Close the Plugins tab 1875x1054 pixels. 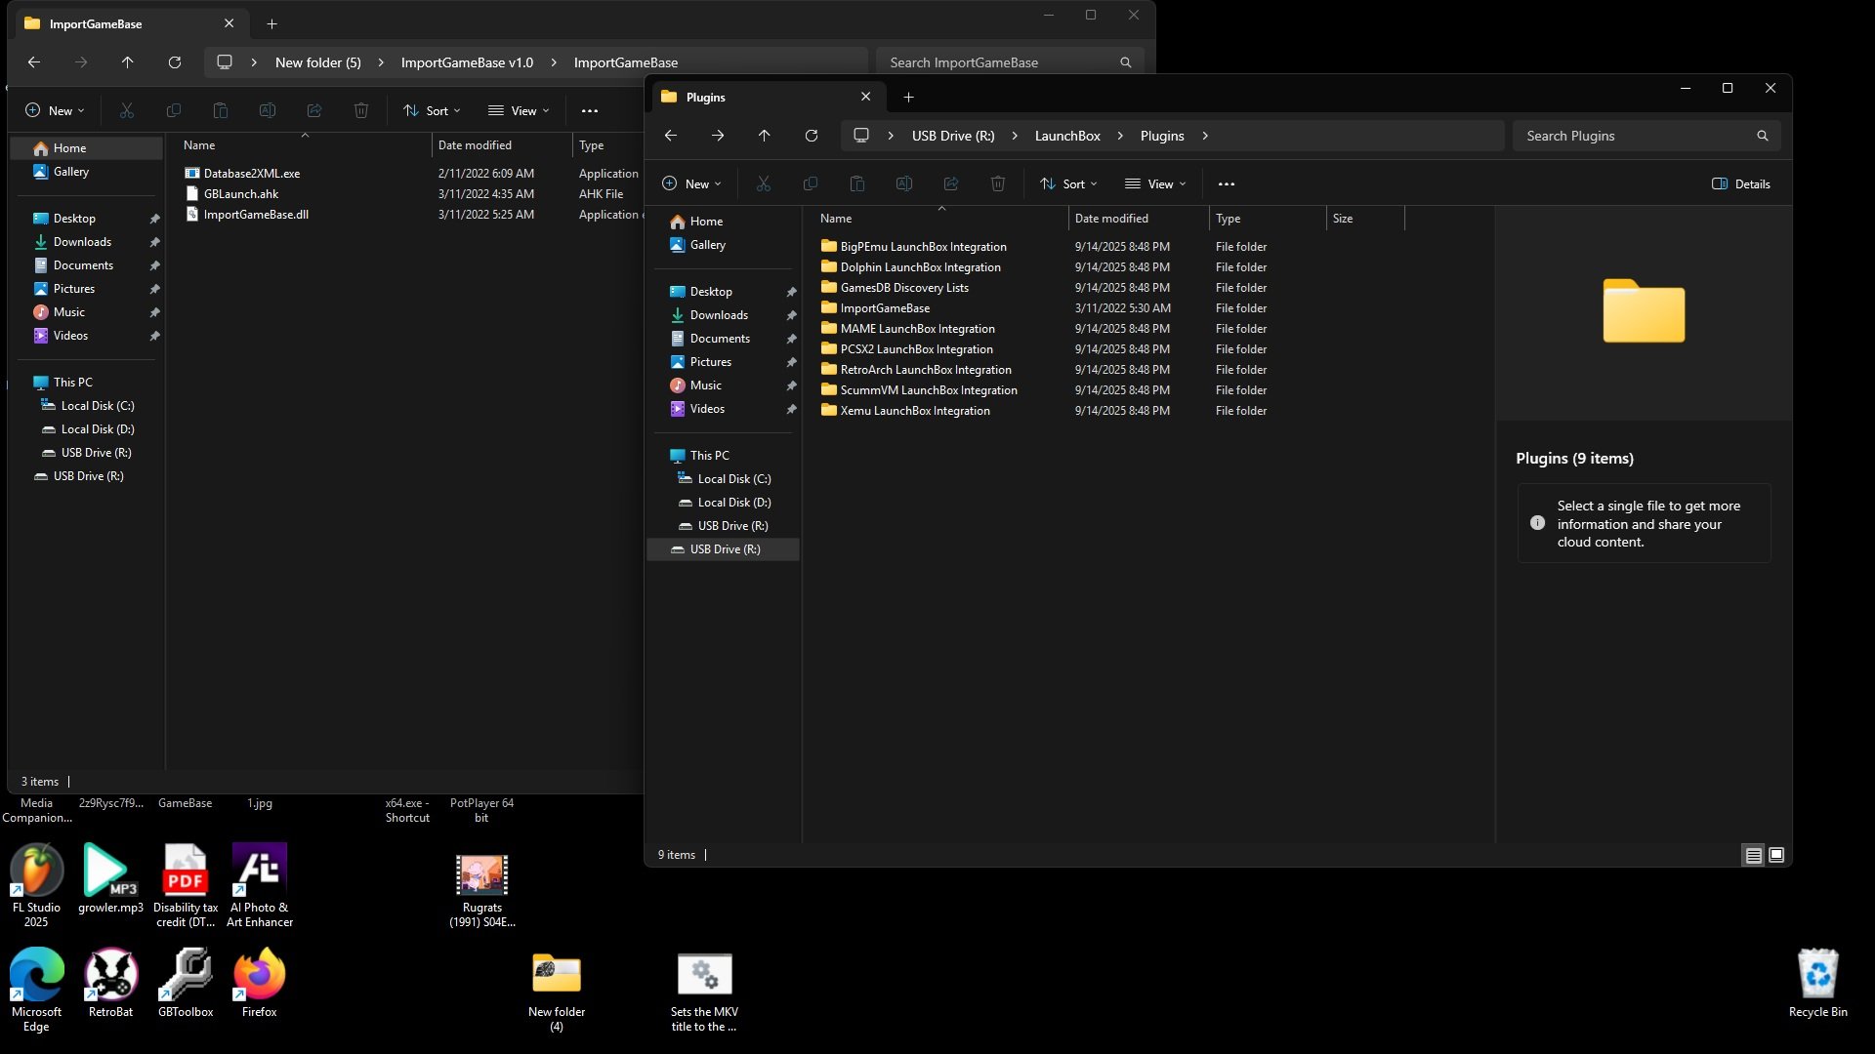coord(865,97)
